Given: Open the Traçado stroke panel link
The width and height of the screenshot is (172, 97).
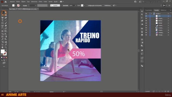Looking at the screenshot, I should pos(25,5).
